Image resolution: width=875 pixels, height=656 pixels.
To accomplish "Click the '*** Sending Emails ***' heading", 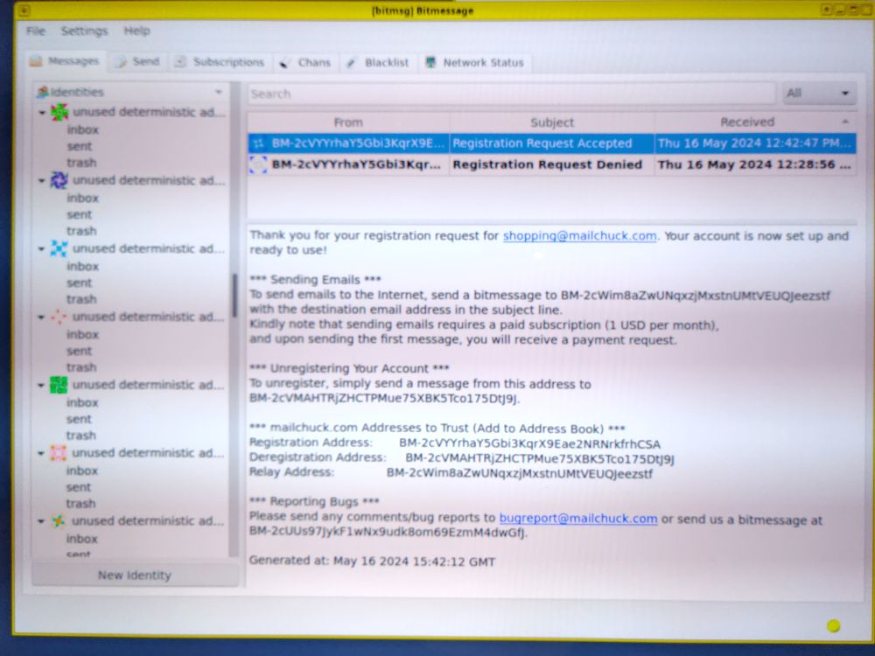I will (315, 280).
